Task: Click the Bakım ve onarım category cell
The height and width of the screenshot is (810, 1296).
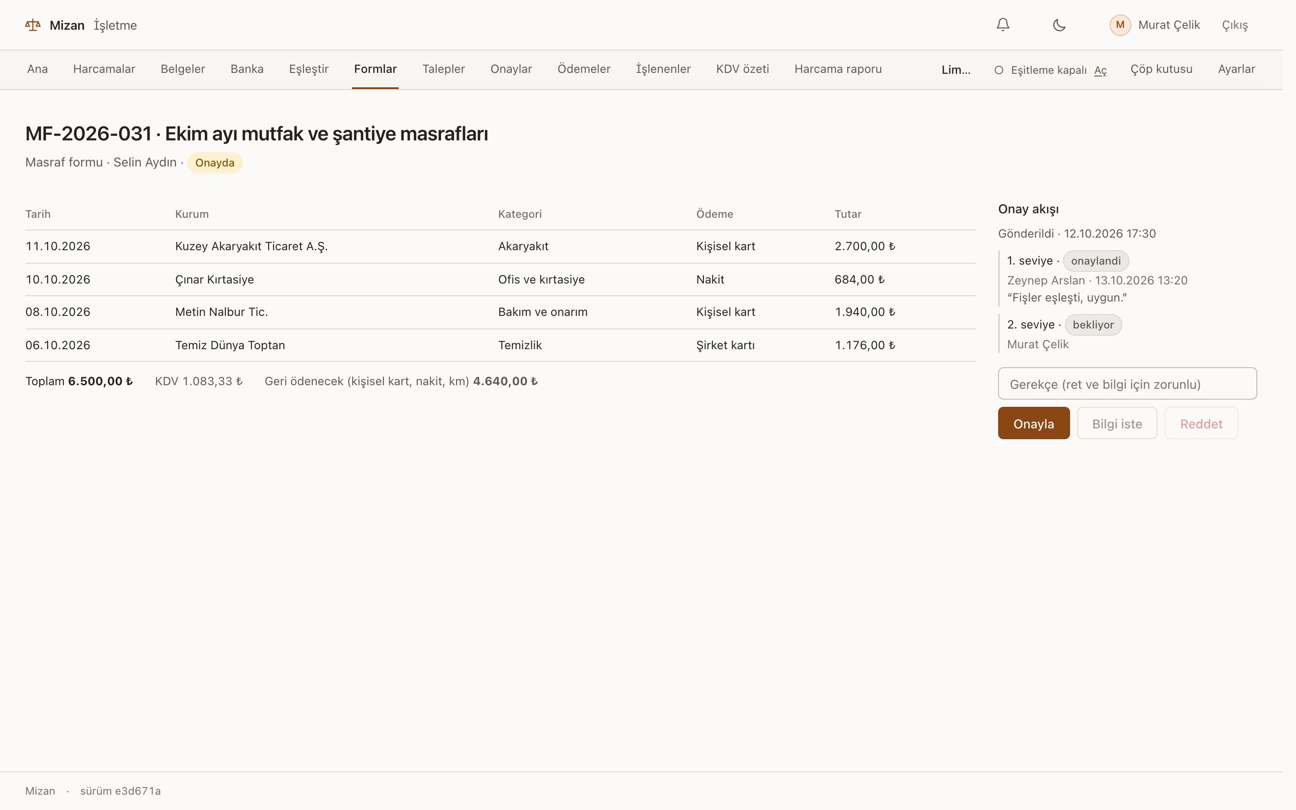Action: (543, 312)
